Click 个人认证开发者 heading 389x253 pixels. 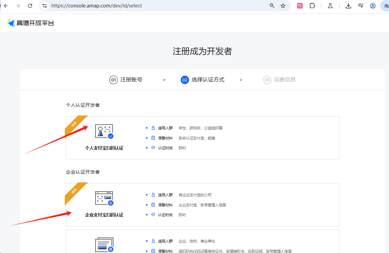83,105
